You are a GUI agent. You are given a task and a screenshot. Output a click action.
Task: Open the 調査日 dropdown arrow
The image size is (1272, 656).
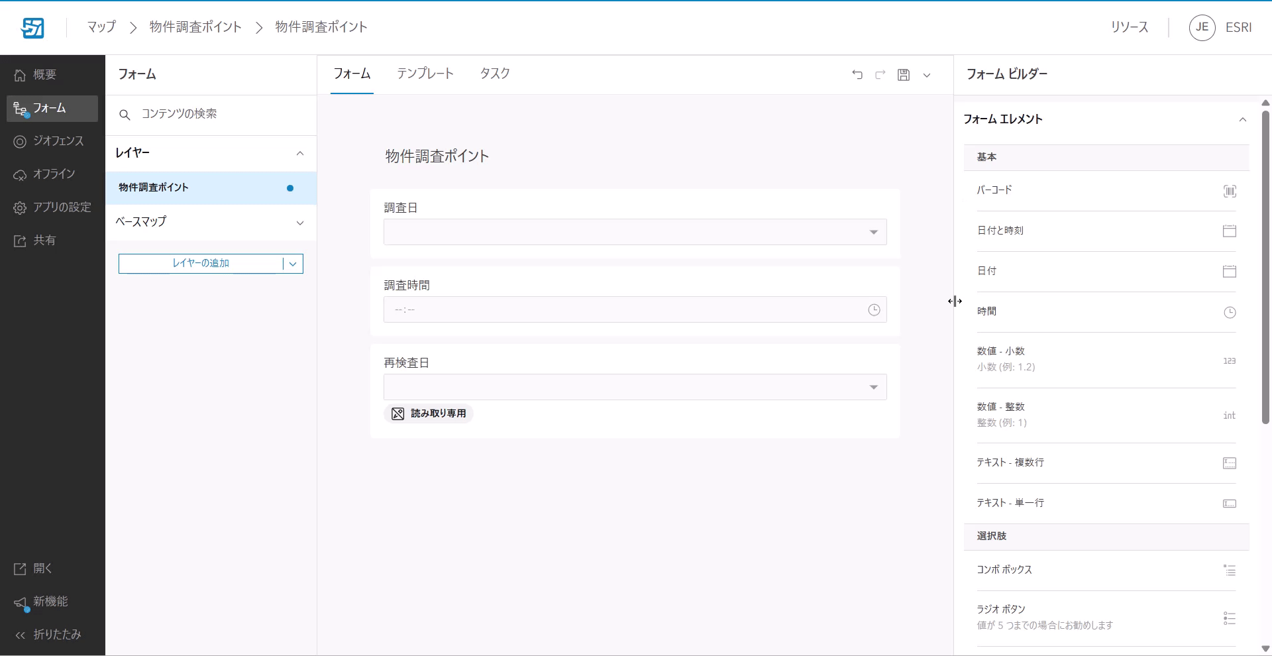tap(873, 233)
